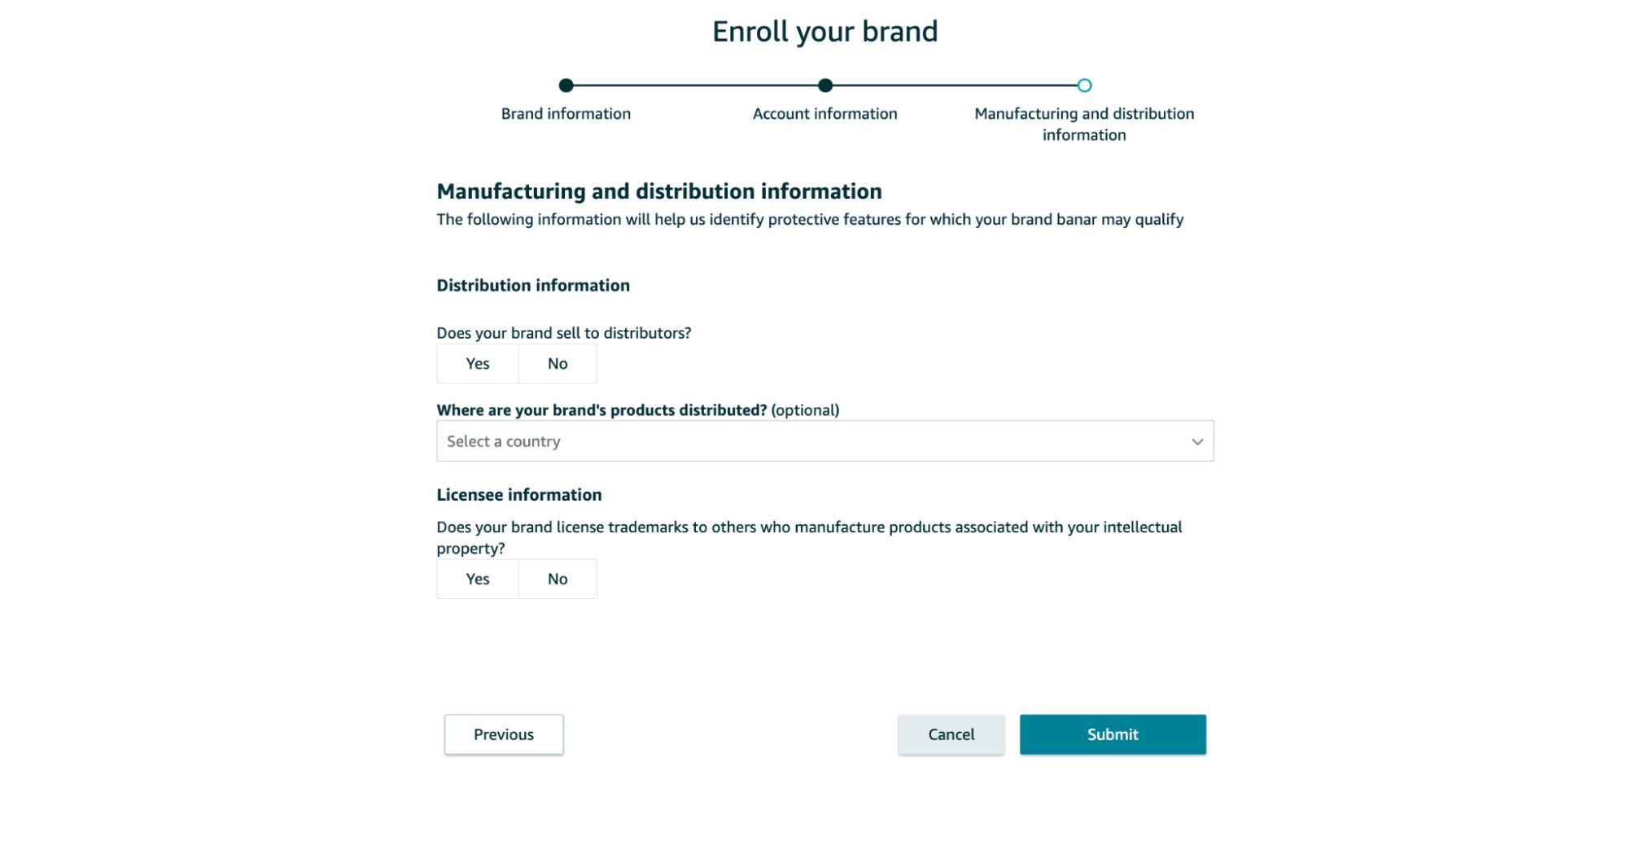The height and width of the screenshot is (858, 1627).
Task: Select Yes for selling to distributors
Action: [477, 364]
